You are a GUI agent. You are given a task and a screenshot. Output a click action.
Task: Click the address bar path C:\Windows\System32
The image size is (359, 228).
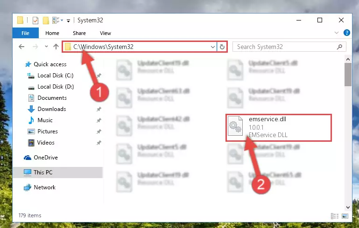103,47
